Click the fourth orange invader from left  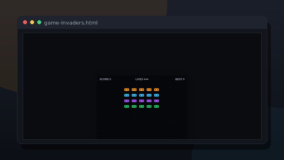149,90
